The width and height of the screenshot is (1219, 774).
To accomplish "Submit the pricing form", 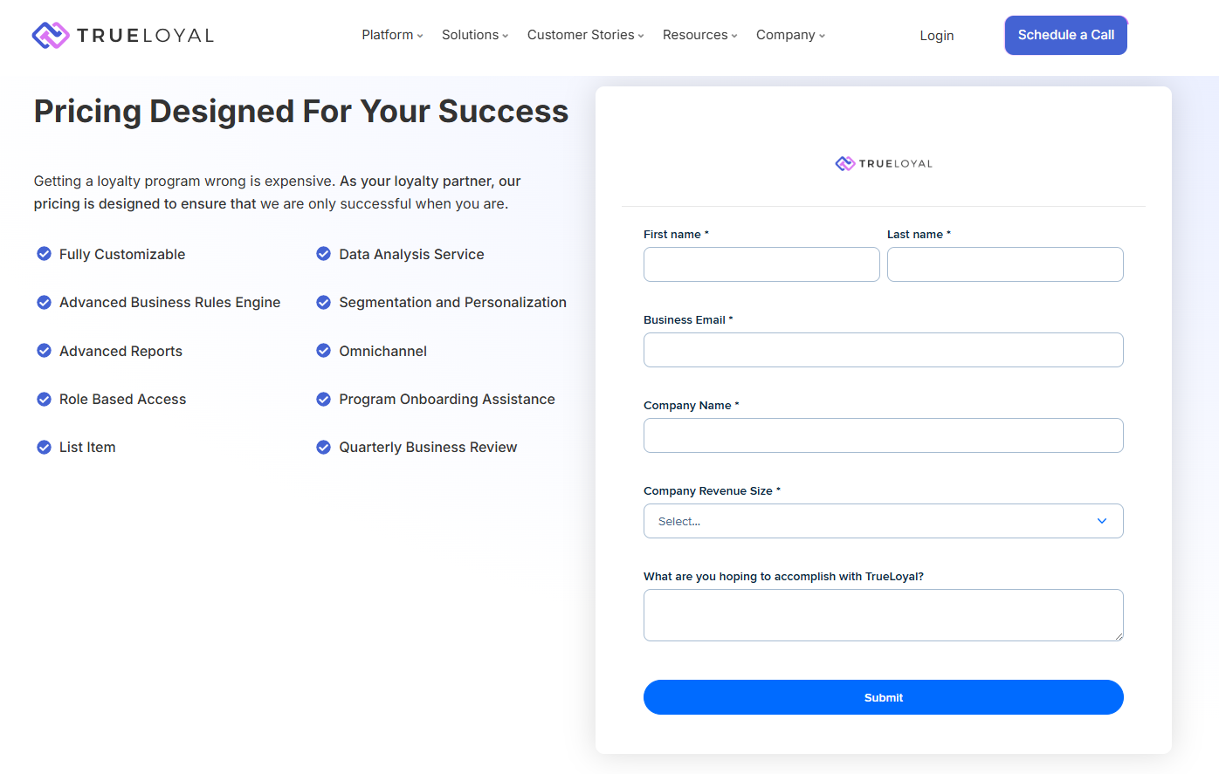I will pyautogui.click(x=883, y=697).
